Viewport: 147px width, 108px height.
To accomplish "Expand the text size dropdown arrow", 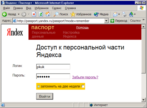I will [x=135, y=14].
